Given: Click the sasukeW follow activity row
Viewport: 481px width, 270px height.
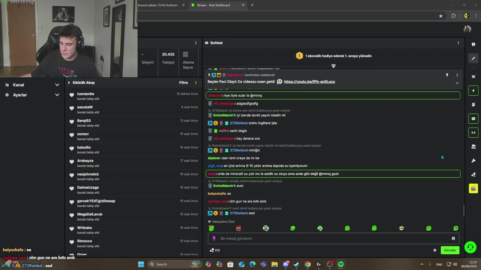Looking at the screenshot, I should click(x=134, y=109).
